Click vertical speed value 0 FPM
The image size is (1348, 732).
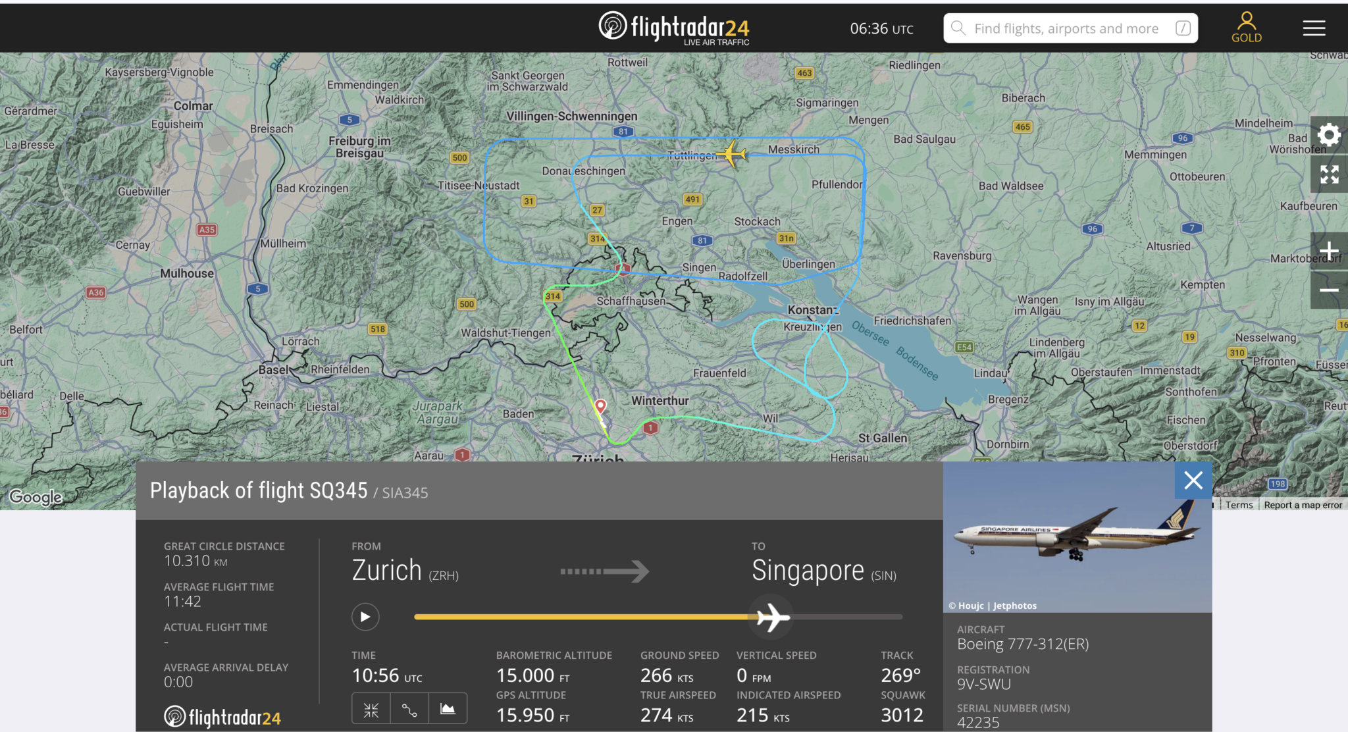(x=754, y=675)
